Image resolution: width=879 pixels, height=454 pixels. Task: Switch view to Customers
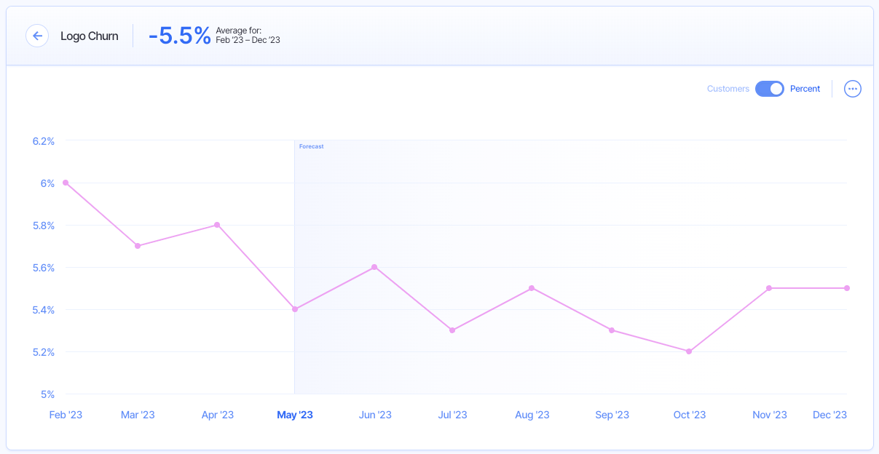[728, 88]
